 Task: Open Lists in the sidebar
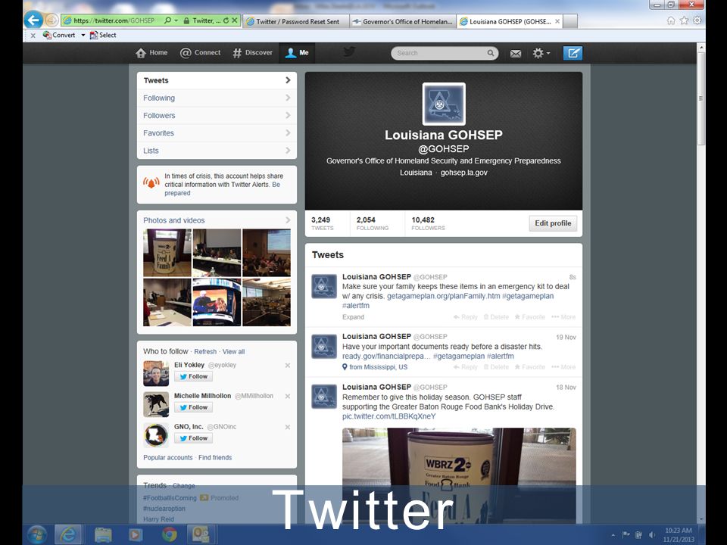coord(217,151)
